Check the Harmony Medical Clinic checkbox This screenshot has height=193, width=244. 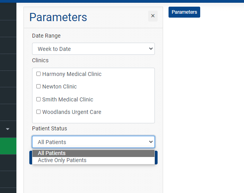point(38,74)
